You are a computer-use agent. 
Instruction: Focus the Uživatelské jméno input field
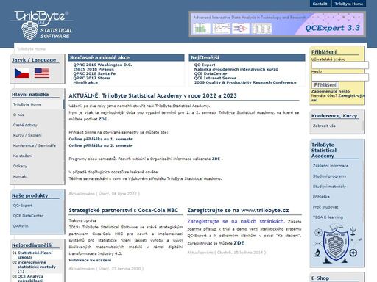340,65
